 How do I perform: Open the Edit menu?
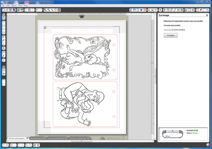(8, 6)
